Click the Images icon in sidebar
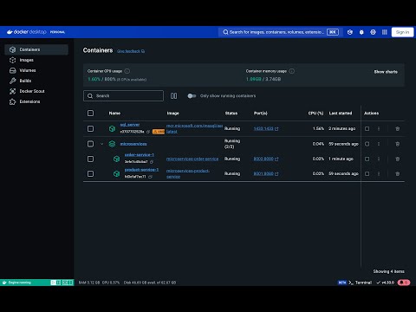 click(12, 60)
